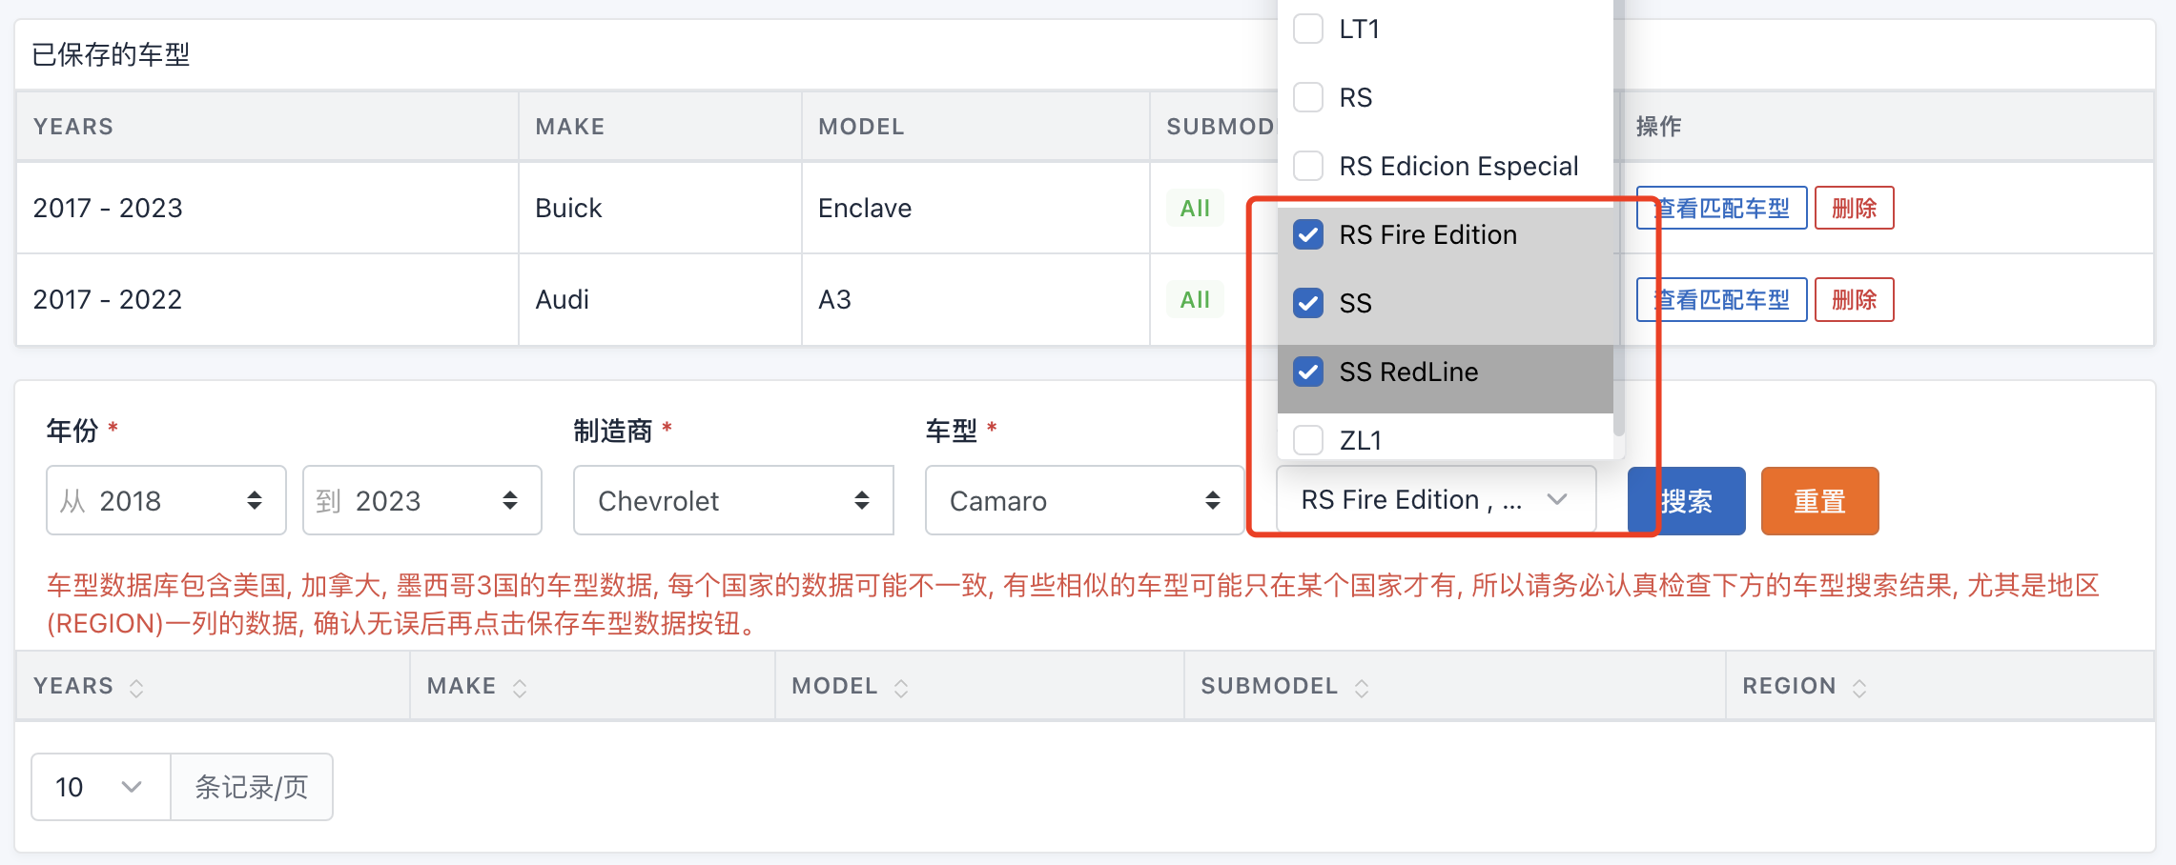Screen dimensions: 2176x865
Task: Sort results by YEARS column icon
Action: (x=136, y=688)
